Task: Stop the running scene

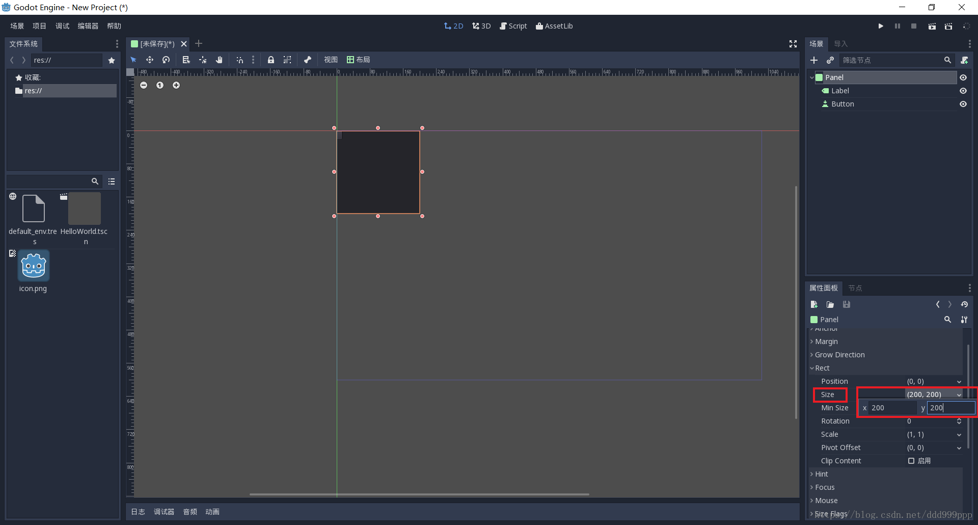Action: (914, 26)
